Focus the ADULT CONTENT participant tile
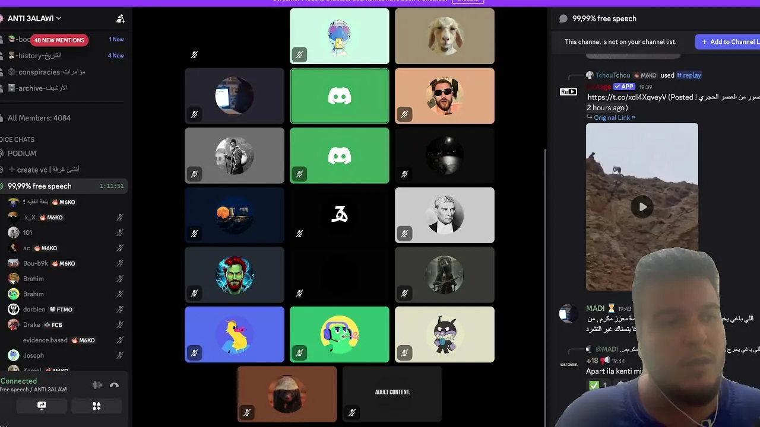Viewport: 760px width, 427px height. (x=392, y=394)
